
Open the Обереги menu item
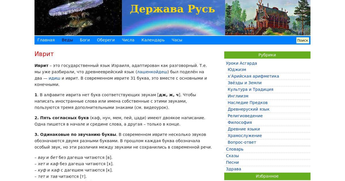pyautogui.click(x=106, y=40)
